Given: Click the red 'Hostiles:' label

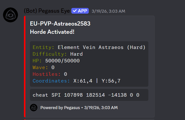Looking at the screenshot, I should tap(47, 74).
